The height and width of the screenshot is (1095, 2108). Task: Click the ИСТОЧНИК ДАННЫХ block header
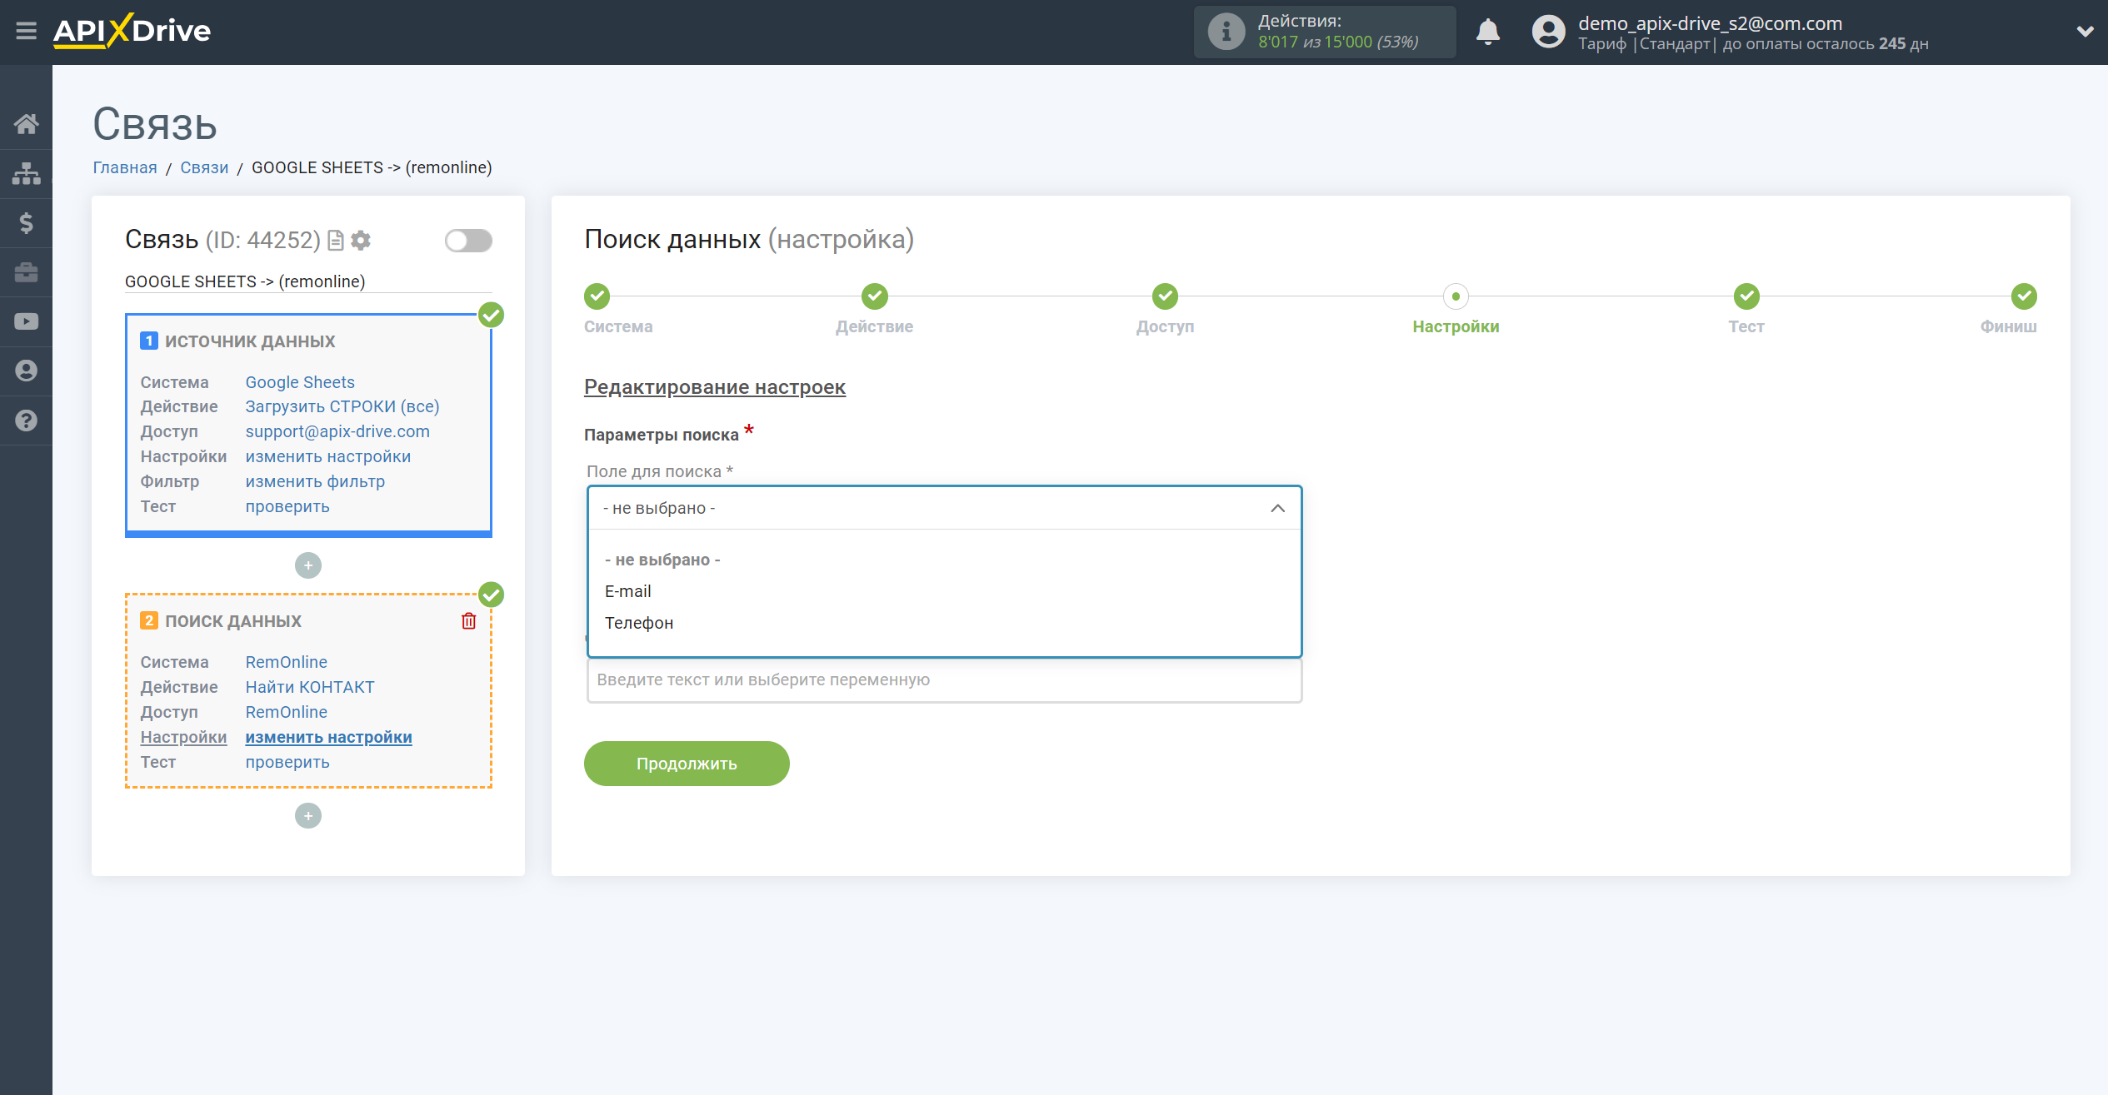(x=250, y=341)
